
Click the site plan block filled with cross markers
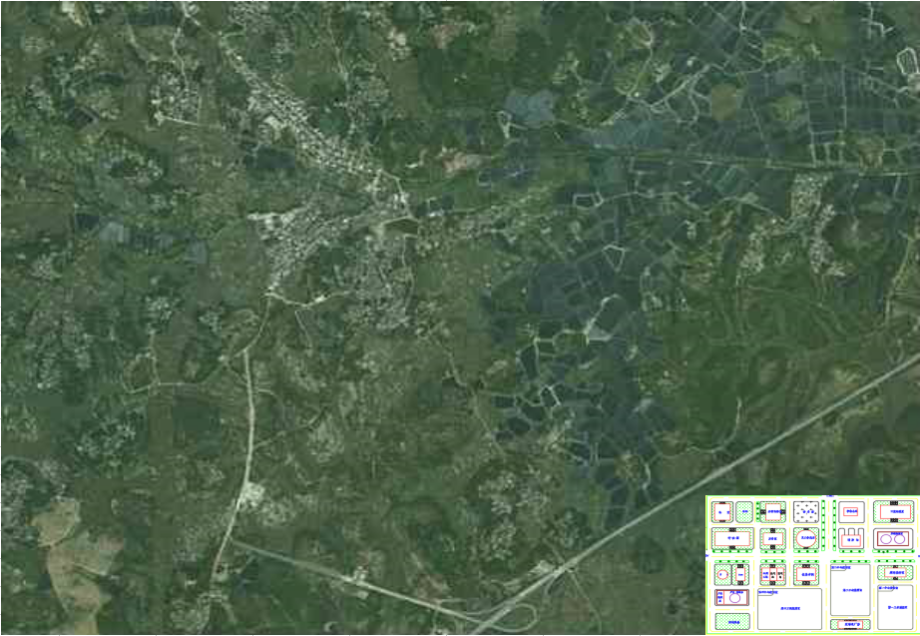click(806, 512)
